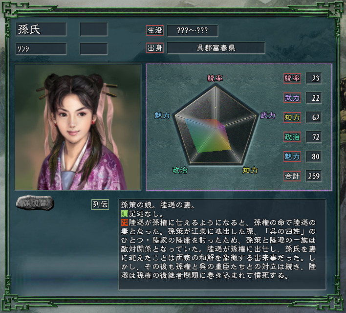
Task: Click the 呉郡富春県 birthplace field
Action: pyautogui.click(x=216, y=48)
